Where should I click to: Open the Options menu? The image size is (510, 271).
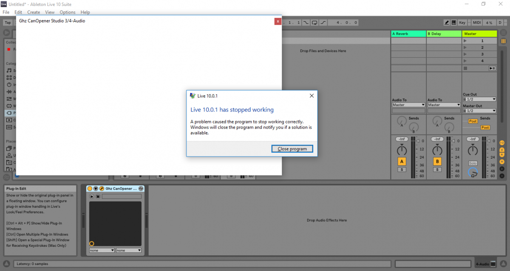click(x=68, y=12)
